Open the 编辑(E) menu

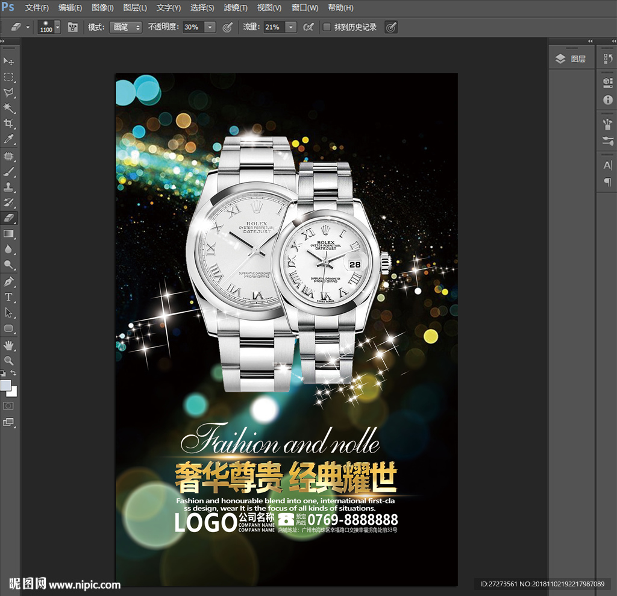(70, 8)
